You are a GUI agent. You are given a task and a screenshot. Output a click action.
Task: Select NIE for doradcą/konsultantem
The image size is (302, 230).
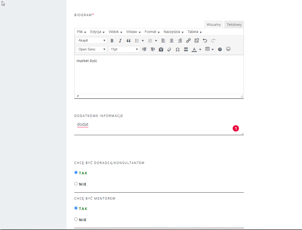pos(76,184)
